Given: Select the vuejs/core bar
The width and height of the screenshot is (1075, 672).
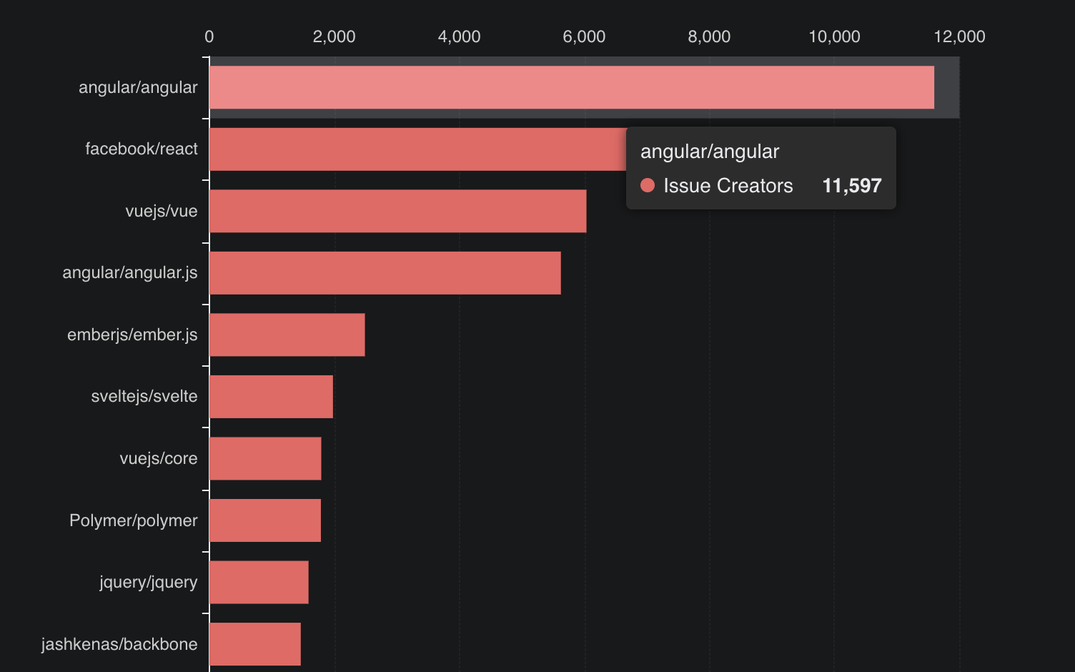Looking at the screenshot, I should pyautogui.click(x=263, y=458).
